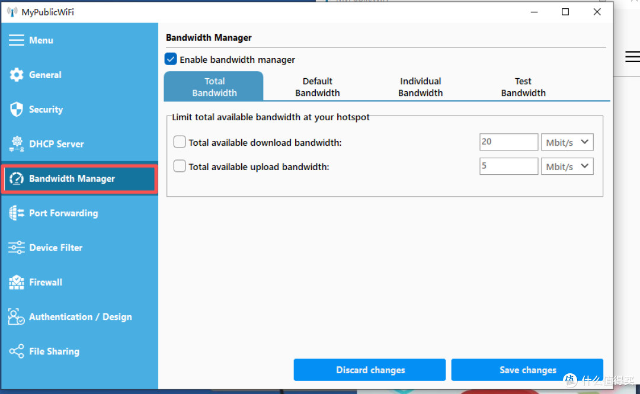Image resolution: width=640 pixels, height=394 pixels.
Task: Select the Security label in sidebar
Action: (x=46, y=110)
